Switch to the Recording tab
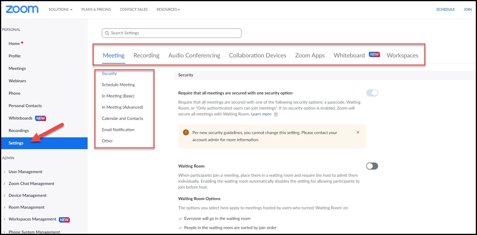The image size is (477, 235). [146, 55]
